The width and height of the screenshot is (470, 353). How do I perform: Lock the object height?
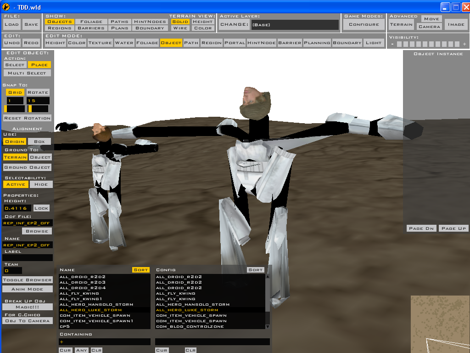pyautogui.click(x=41, y=208)
